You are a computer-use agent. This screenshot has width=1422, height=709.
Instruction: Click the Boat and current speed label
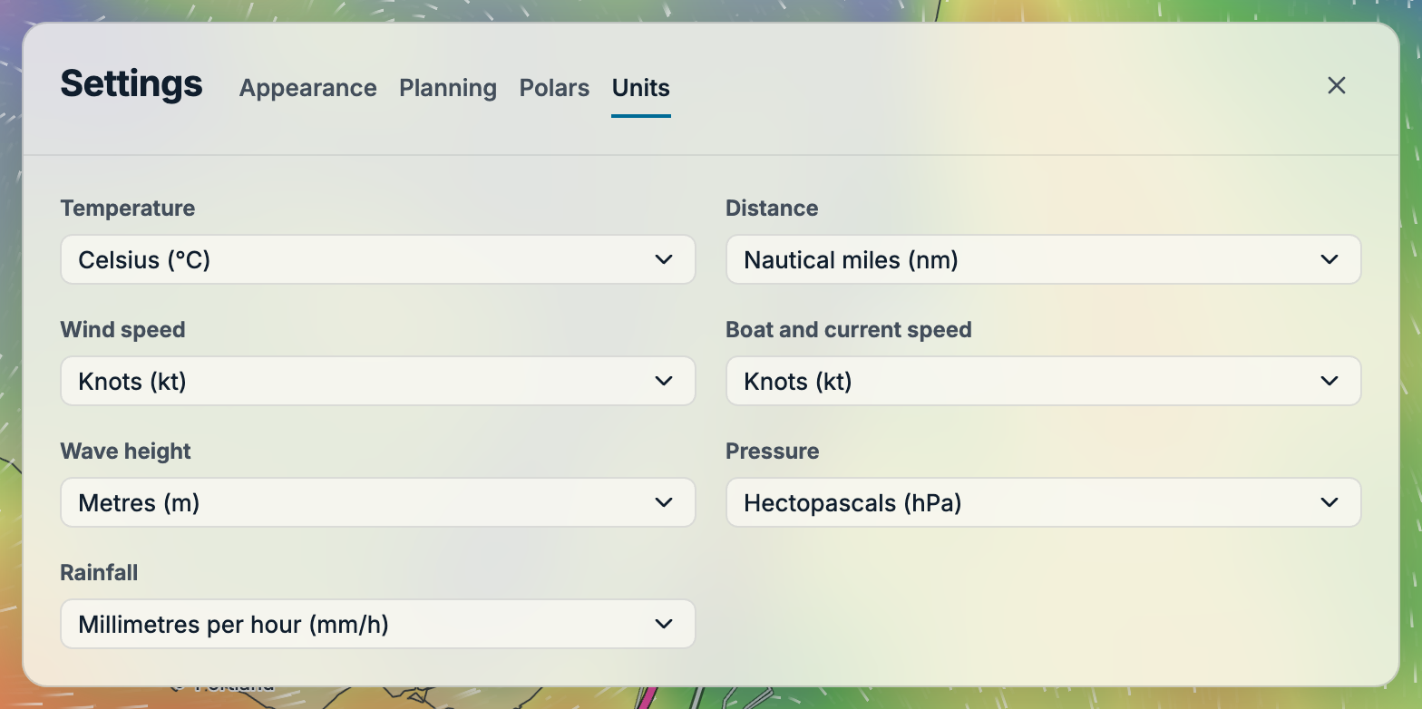pos(849,329)
